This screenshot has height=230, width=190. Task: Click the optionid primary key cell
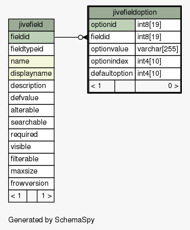click(112, 25)
